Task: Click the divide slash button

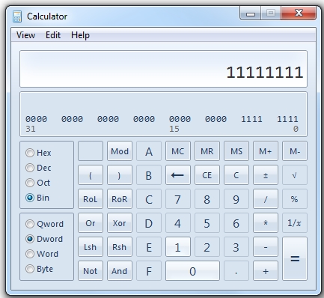Action: pos(266,199)
